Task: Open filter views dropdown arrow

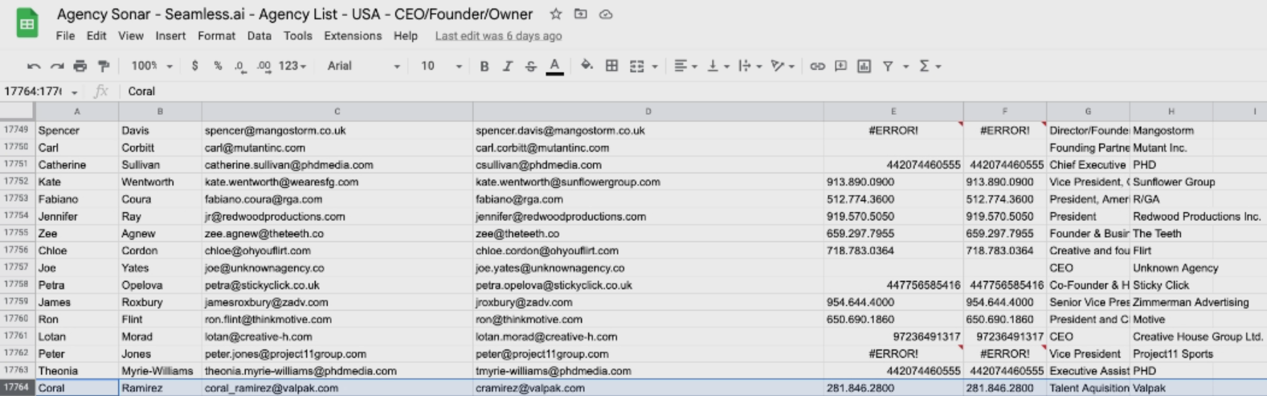Action: click(x=905, y=67)
